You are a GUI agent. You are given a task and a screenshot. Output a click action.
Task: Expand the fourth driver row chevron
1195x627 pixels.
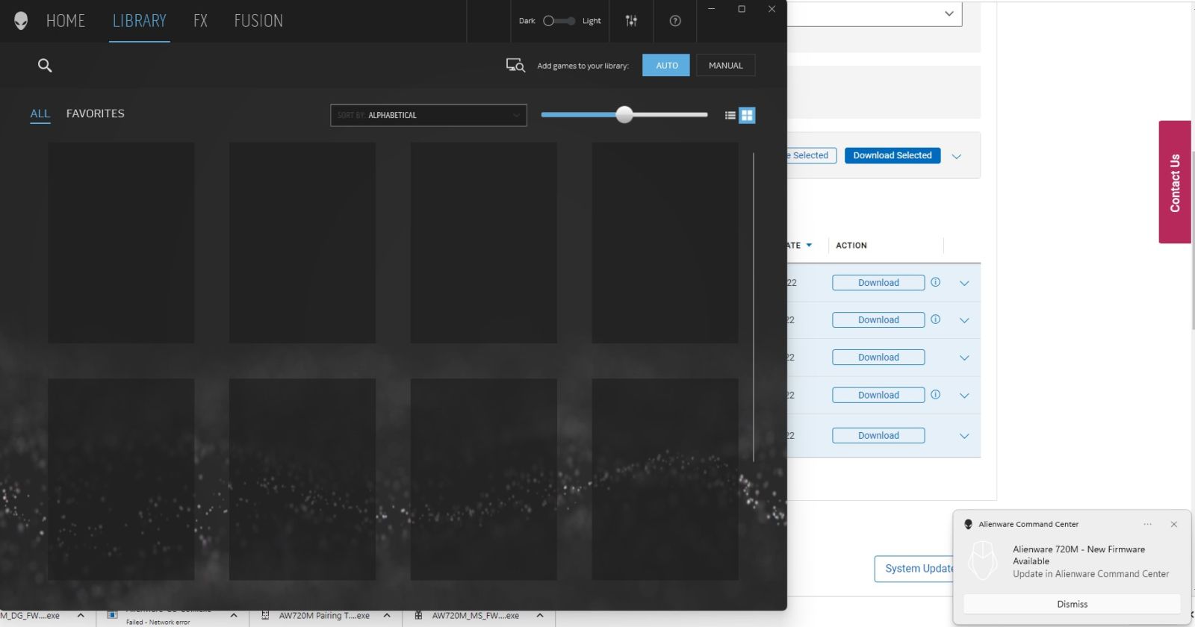(x=964, y=396)
